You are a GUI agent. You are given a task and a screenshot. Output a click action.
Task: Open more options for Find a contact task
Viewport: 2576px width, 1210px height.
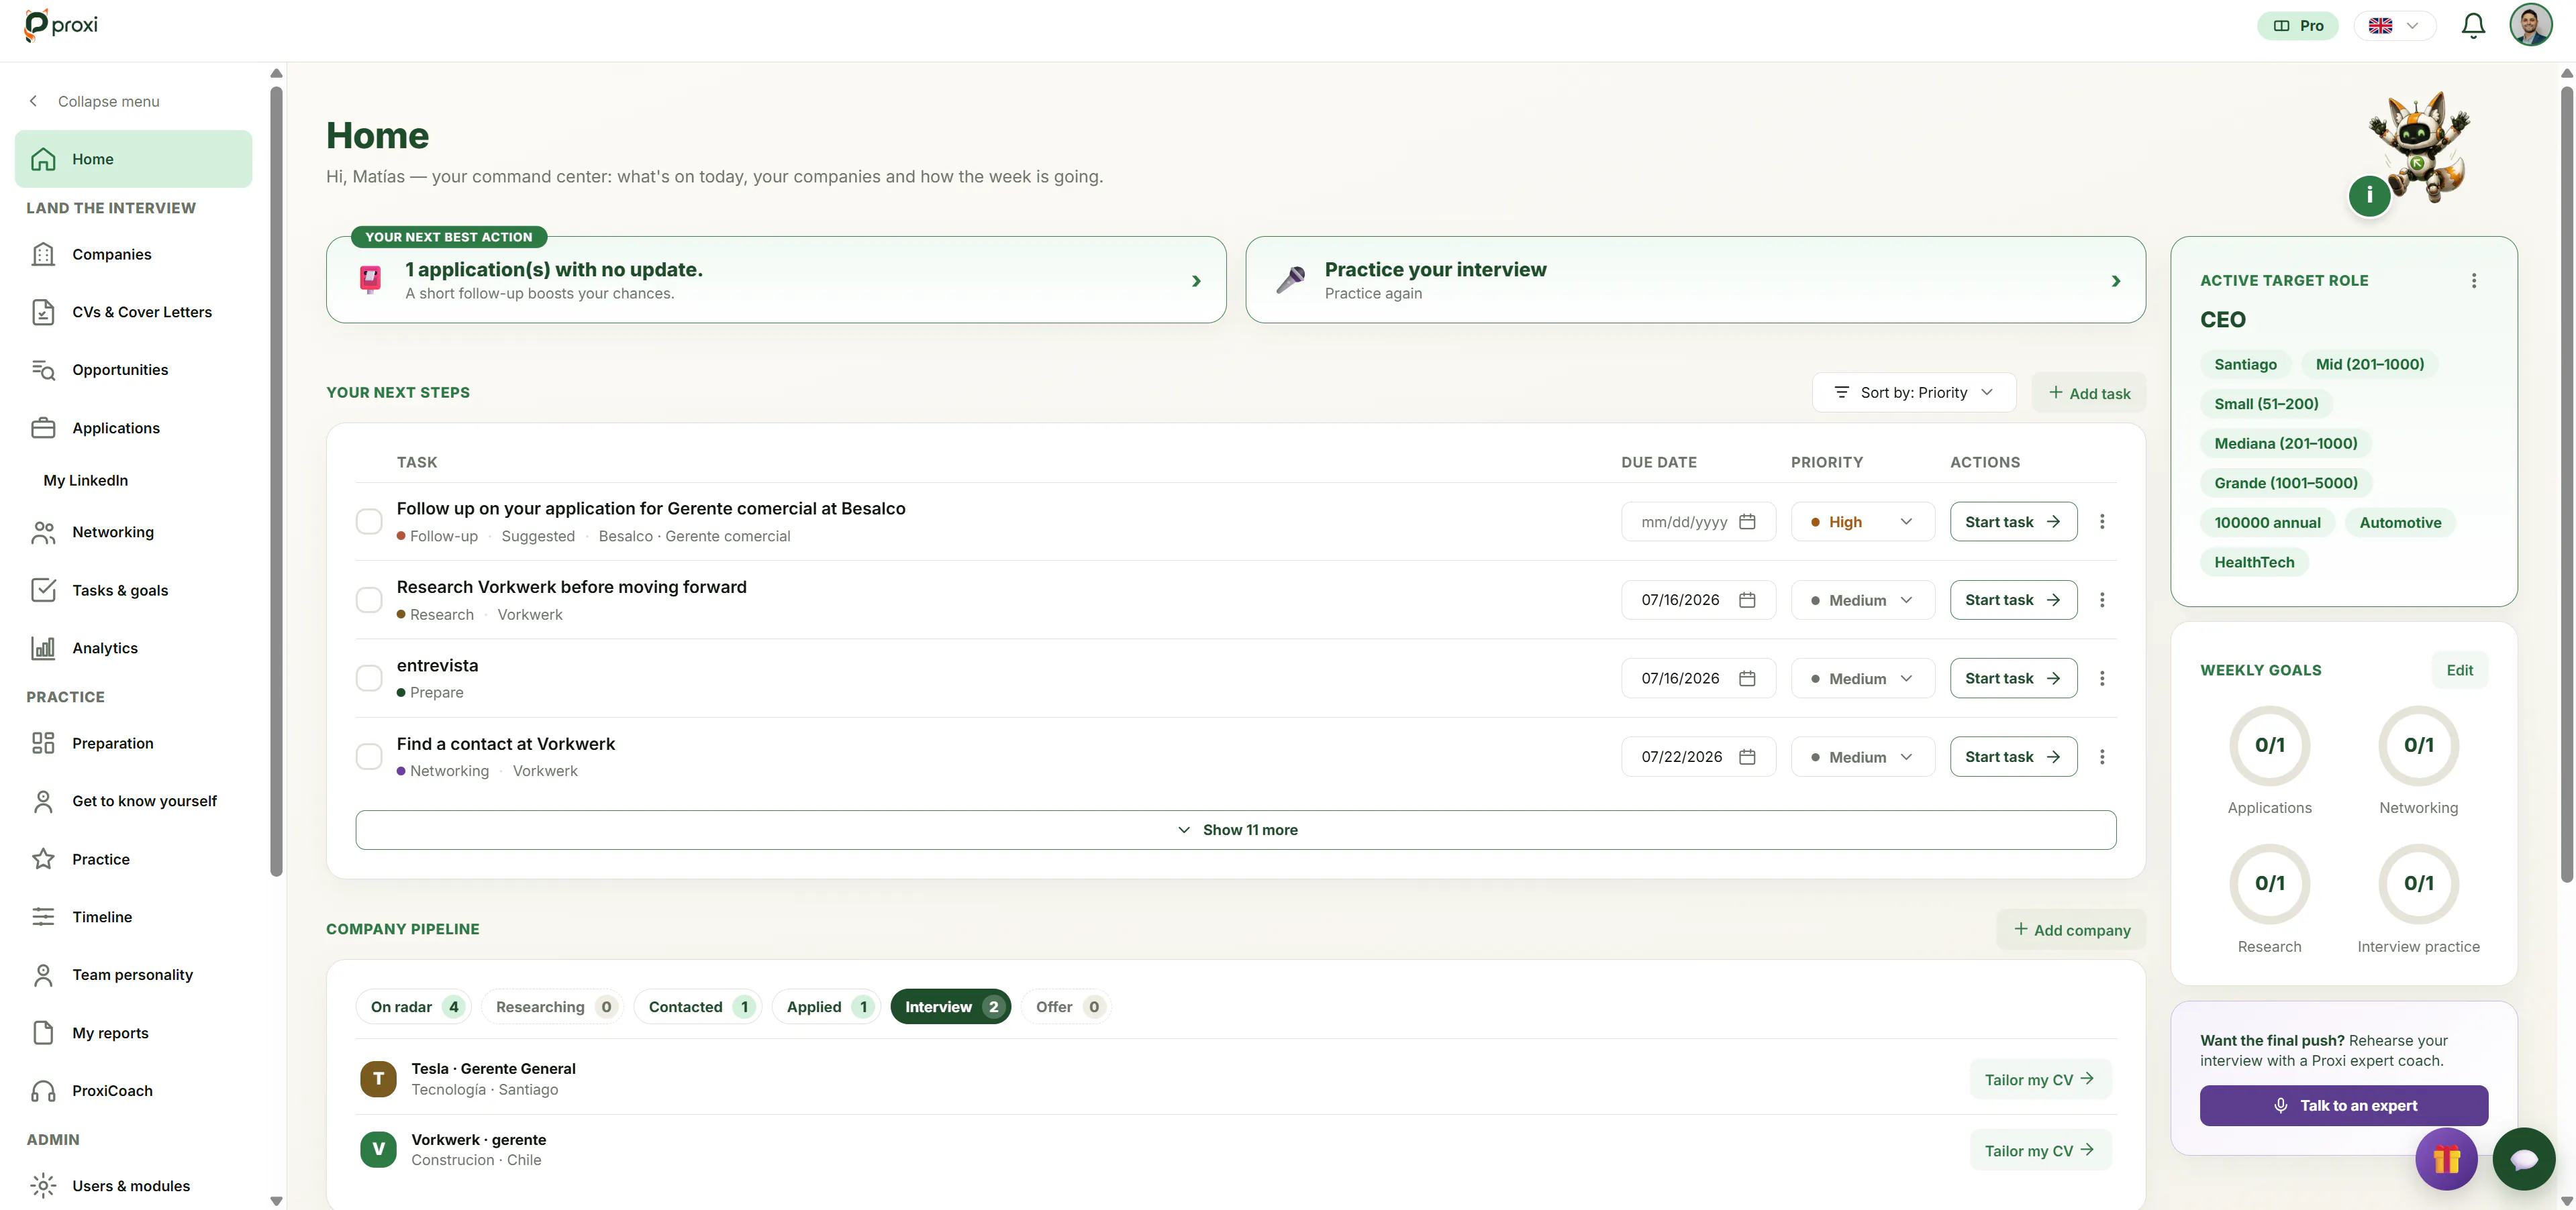pyautogui.click(x=2102, y=757)
